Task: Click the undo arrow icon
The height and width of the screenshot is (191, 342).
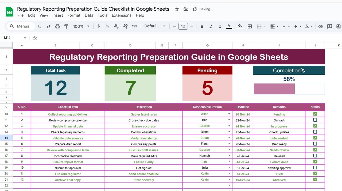Action: pyautogui.click(x=40, y=26)
